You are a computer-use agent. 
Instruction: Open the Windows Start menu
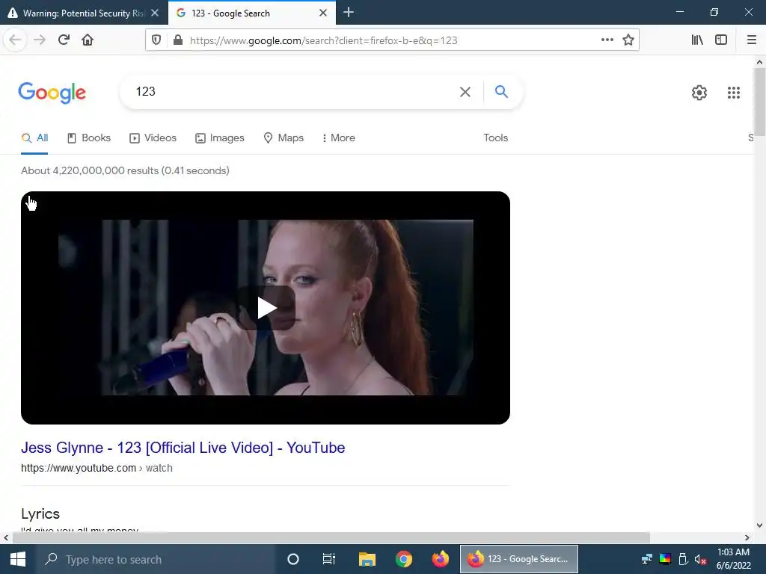18,559
